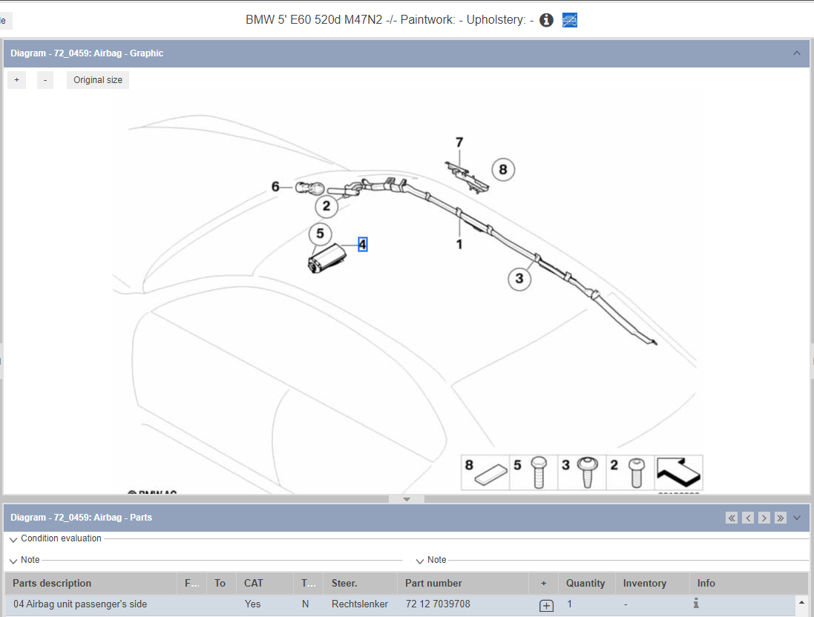The height and width of the screenshot is (617, 814).
Task: Select callout number 6 label
Action: (275, 186)
